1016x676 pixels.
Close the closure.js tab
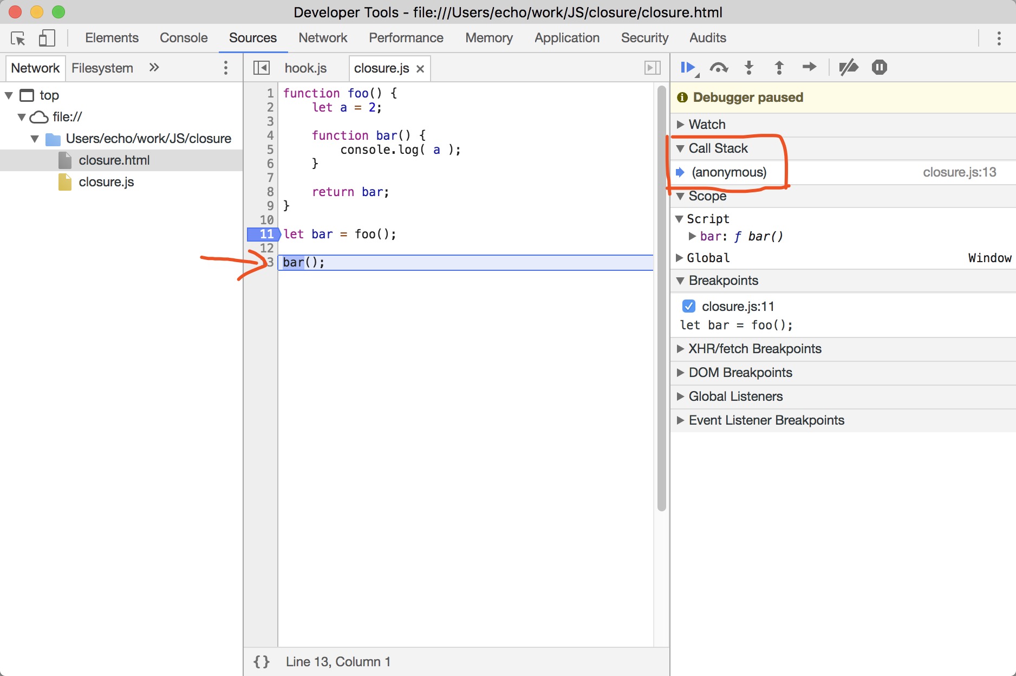(x=420, y=69)
